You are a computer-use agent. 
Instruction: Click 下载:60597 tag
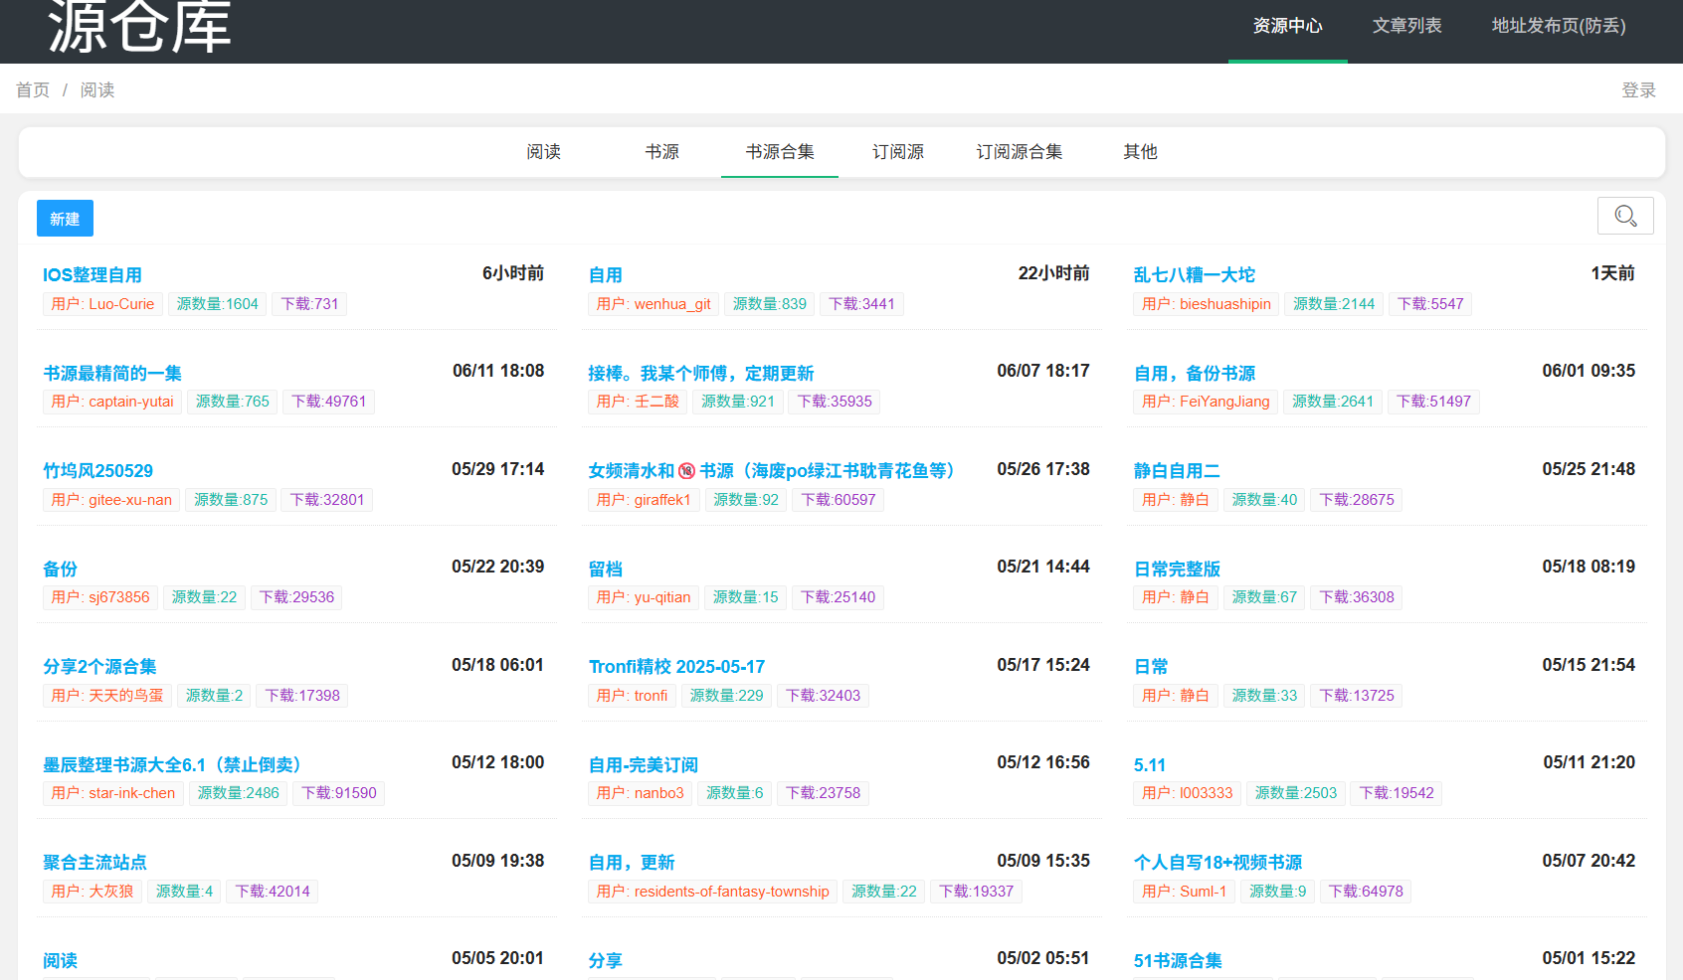pyautogui.click(x=839, y=500)
